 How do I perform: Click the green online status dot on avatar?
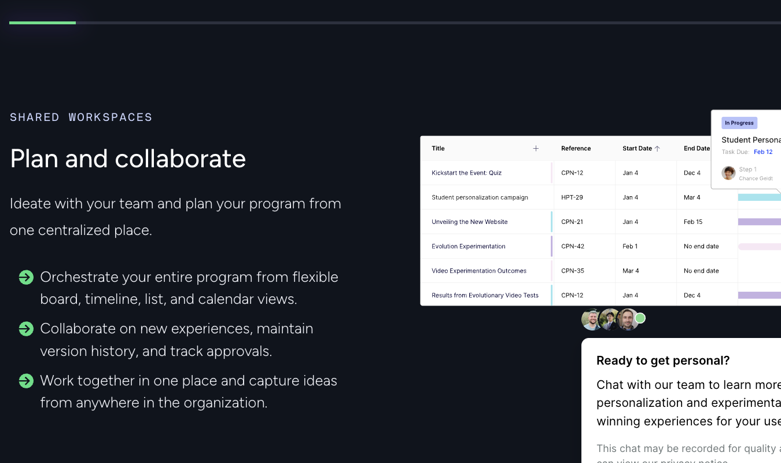click(640, 318)
